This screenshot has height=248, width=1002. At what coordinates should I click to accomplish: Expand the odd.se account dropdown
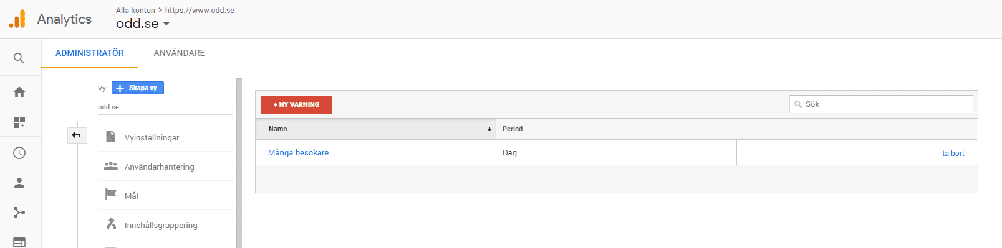pyautogui.click(x=143, y=24)
